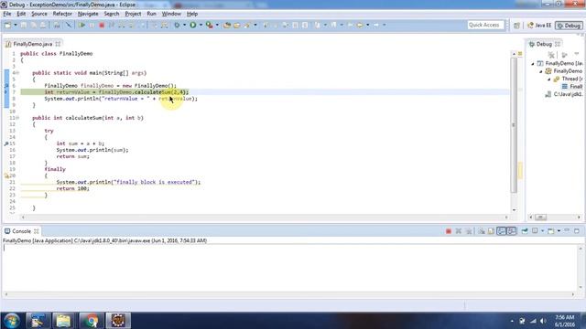Screen dimensions: 586x329
Task: Open File Explorer from the taskbar
Action: tap(63, 321)
